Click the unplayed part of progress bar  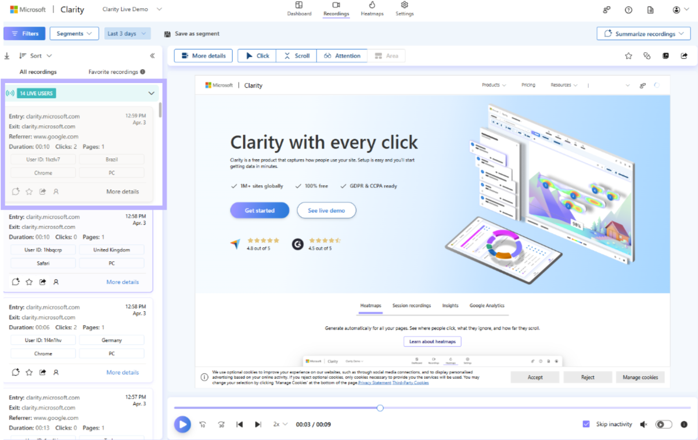tap(537, 408)
